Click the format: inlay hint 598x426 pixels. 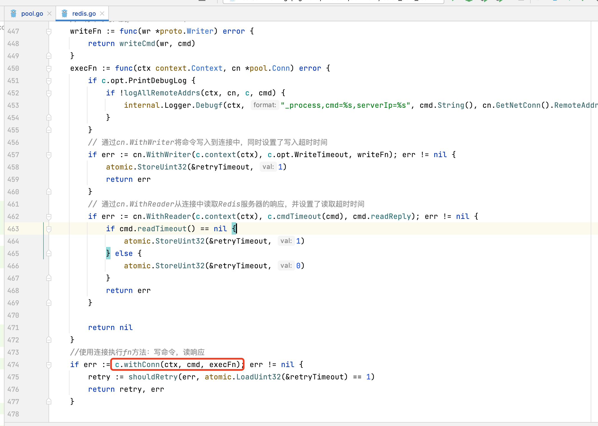coord(265,105)
